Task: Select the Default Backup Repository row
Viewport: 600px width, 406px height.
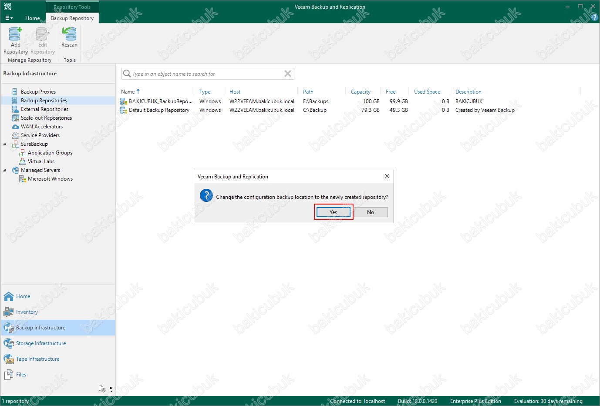Action: 159,110
